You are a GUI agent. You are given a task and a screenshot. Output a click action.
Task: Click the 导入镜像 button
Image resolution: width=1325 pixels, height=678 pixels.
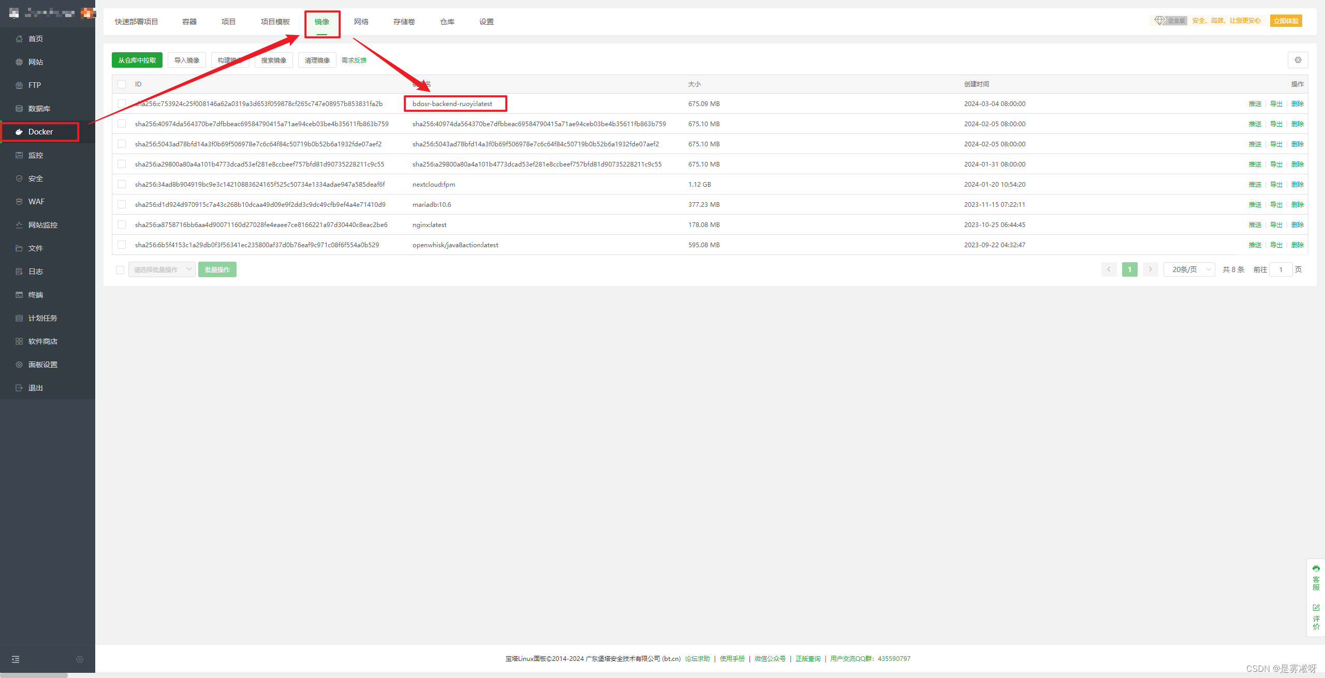(187, 60)
